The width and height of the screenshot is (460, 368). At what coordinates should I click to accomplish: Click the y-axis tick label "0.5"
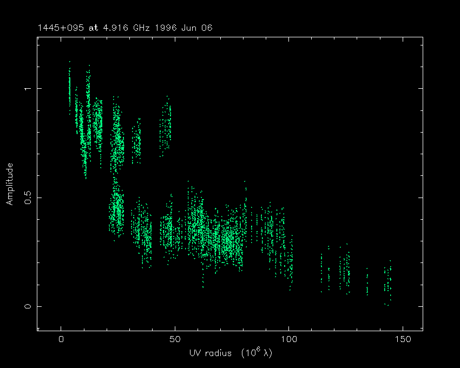tap(27, 198)
